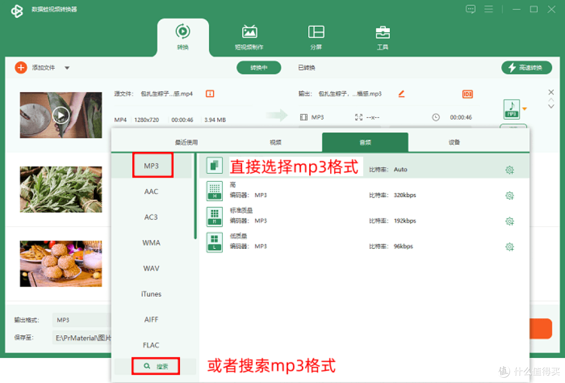Switch to the 转换中 list

pos(259,68)
